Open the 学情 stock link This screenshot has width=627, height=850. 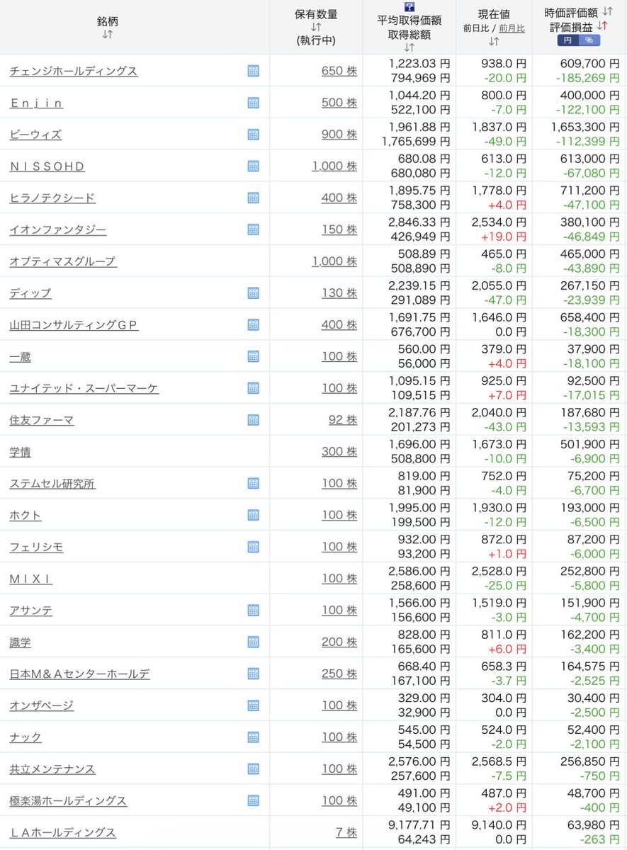click(x=20, y=452)
